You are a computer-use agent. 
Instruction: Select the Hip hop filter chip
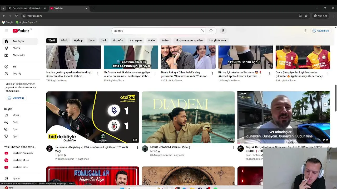(x=78, y=40)
